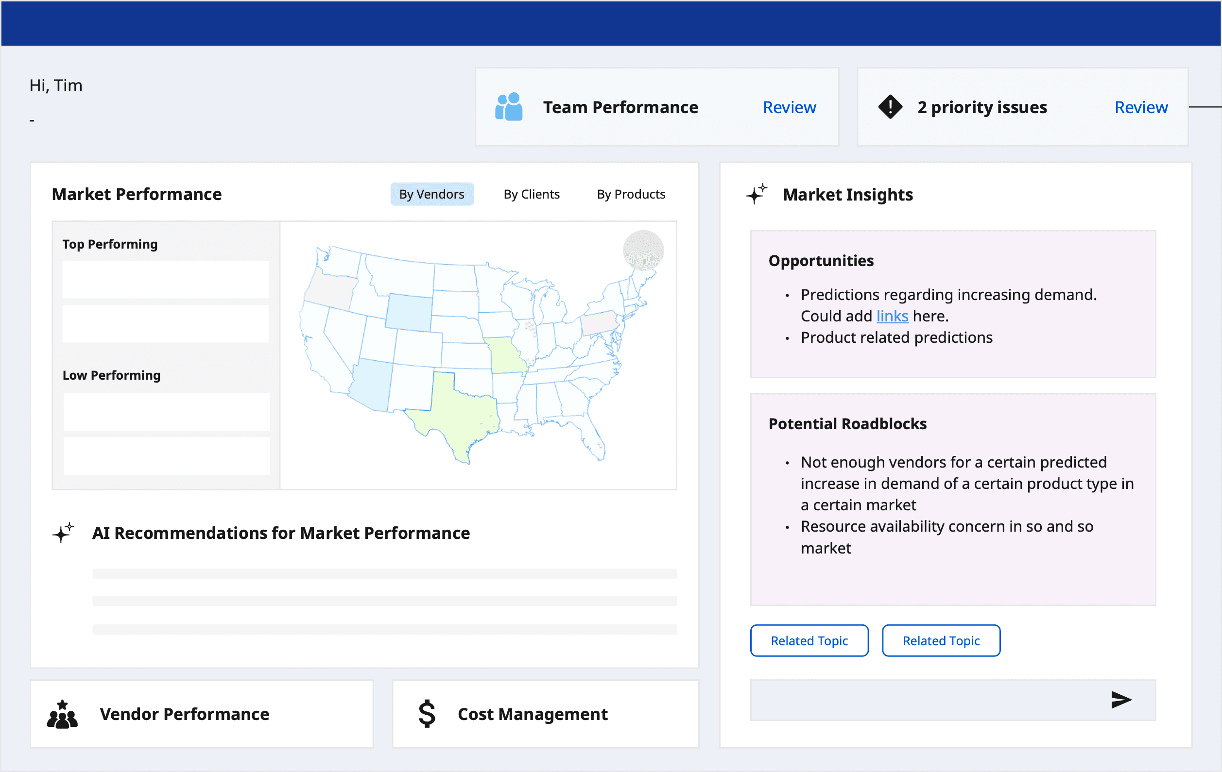Click the Market Insights sparkle icon
This screenshot has height=772, width=1222.
756,194
